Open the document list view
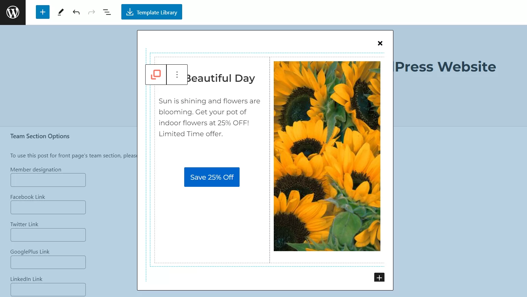This screenshot has width=527, height=297. point(107,12)
